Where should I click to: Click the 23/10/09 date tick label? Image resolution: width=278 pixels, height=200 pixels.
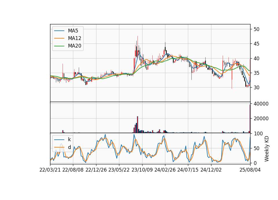142,170
